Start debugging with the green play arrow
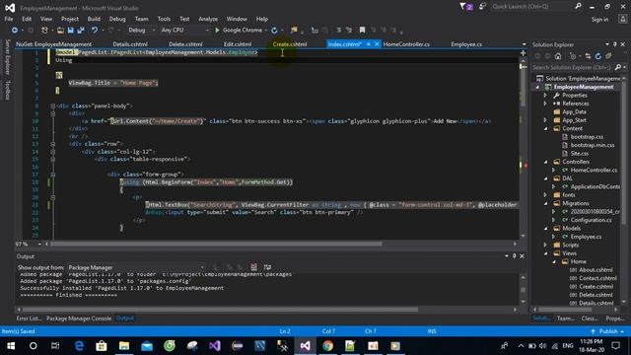631x355 pixels. pos(217,31)
